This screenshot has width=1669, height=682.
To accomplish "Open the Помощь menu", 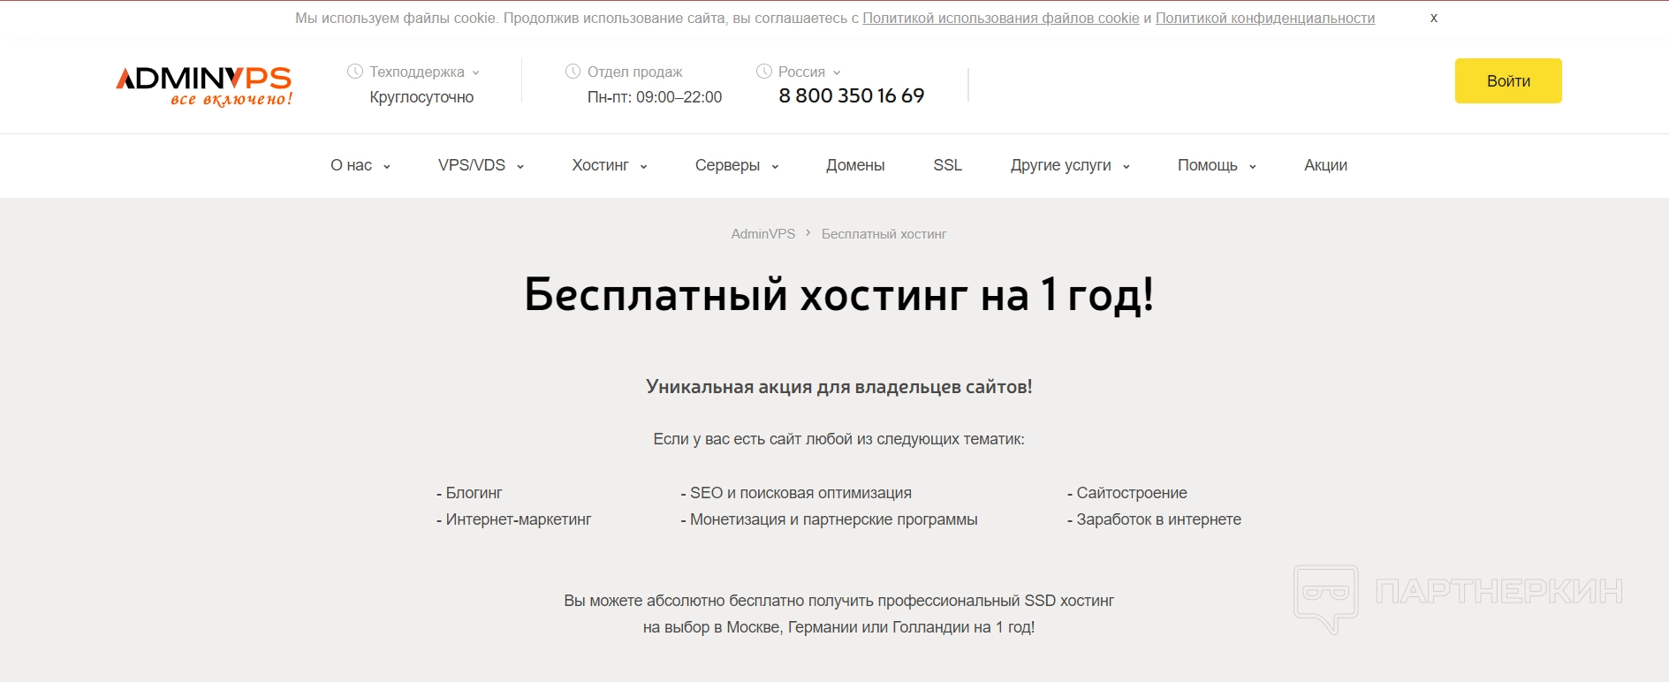I will (1217, 165).
